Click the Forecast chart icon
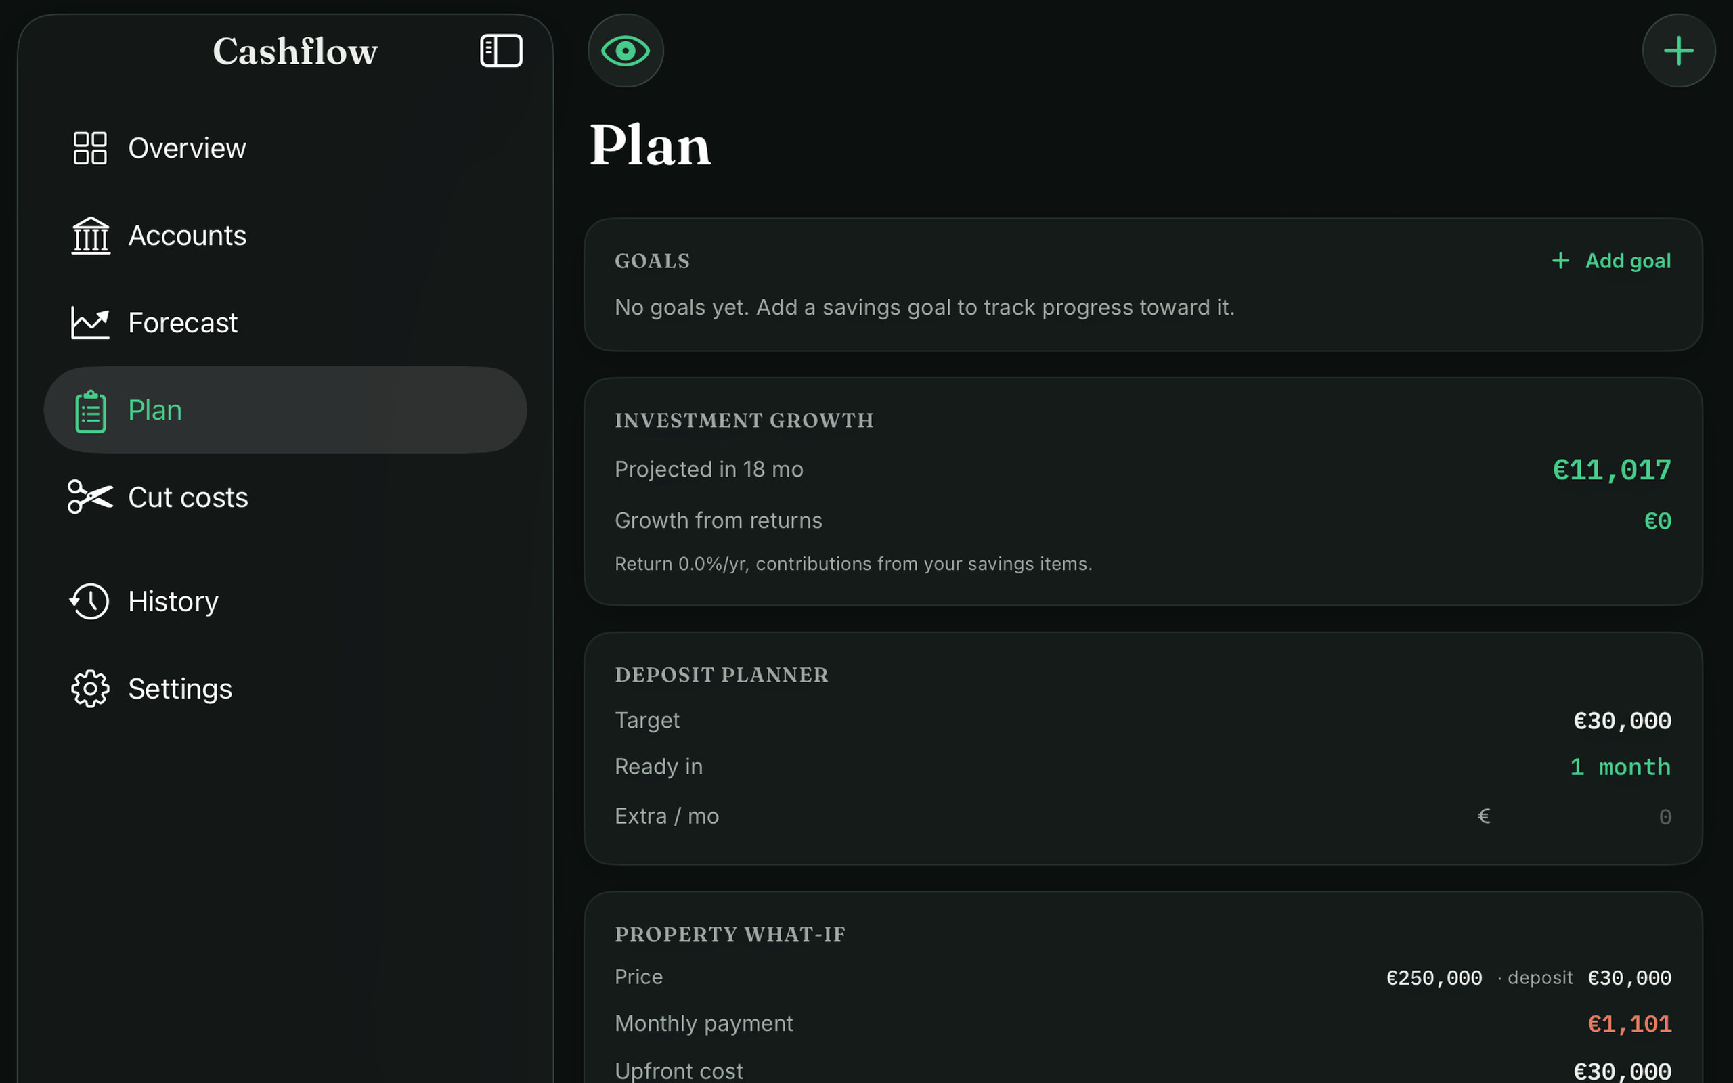1733x1083 pixels. [90, 323]
